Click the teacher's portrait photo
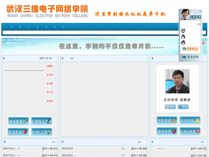Screen dimensions: 209x157 pos(177,81)
